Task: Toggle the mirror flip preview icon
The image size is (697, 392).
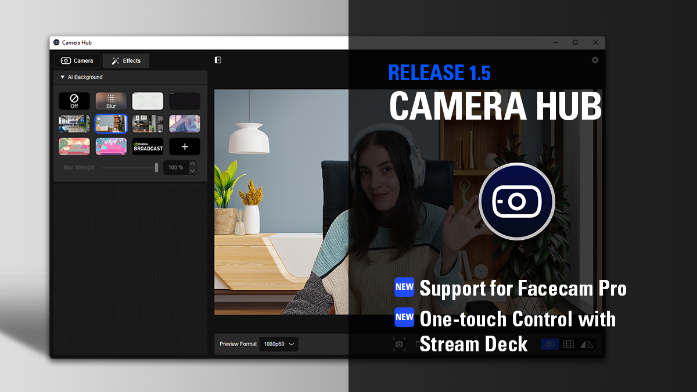Action: point(587,344)
